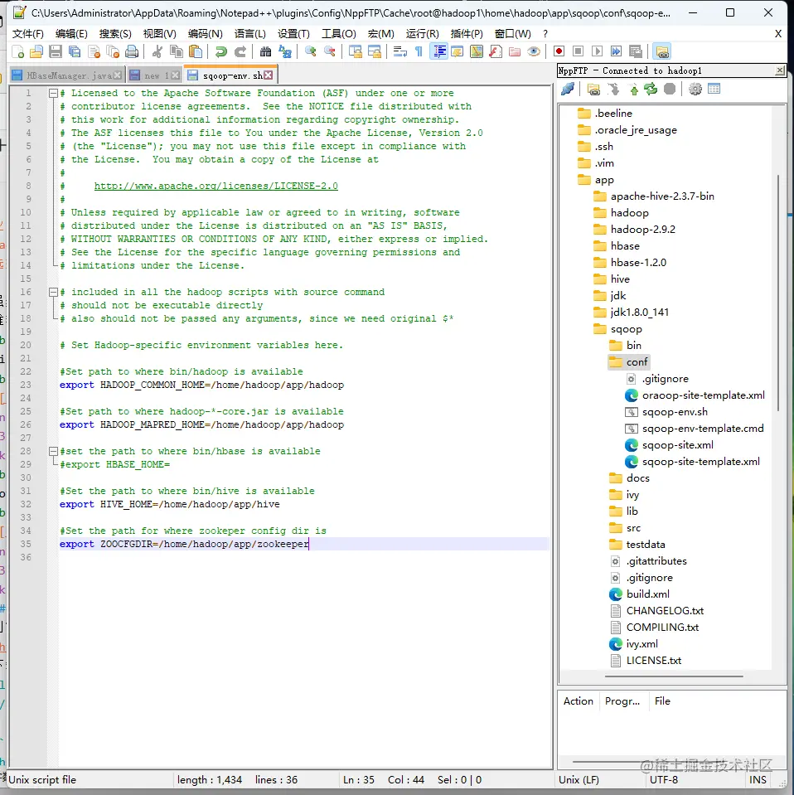Open the 插件(P) plugins menu
The height and width of the screenshot is (795, 794).
coord(467,34)
